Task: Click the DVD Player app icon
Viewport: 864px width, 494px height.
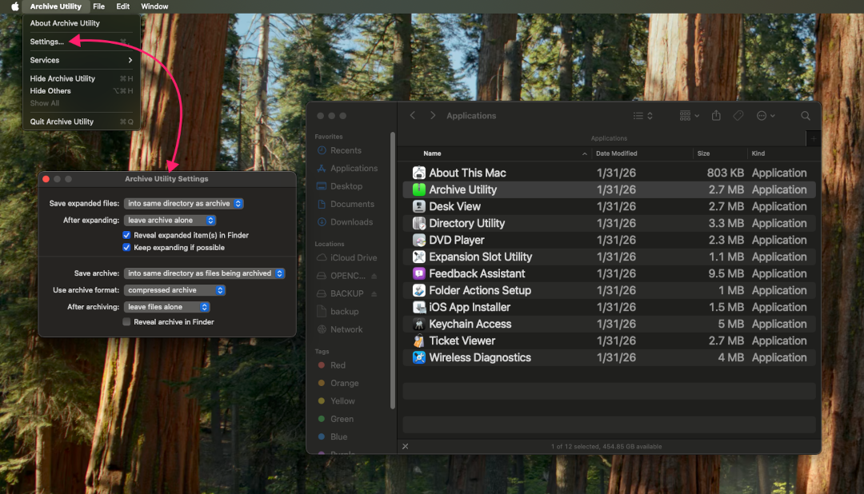Action: point(418,240)
